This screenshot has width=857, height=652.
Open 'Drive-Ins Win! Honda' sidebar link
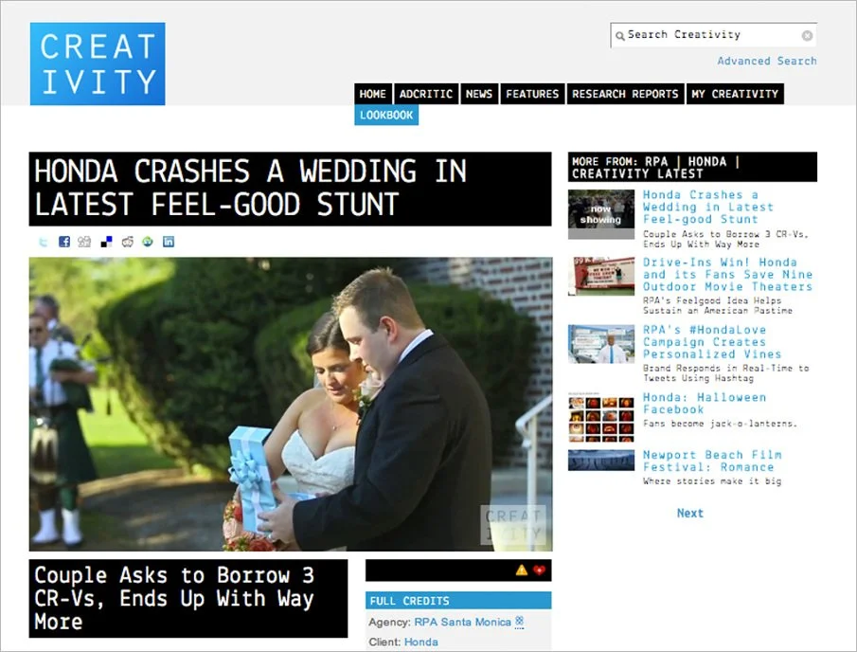point(727,274)
